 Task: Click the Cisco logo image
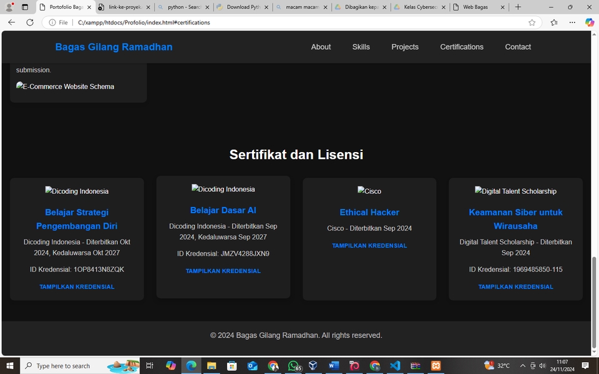point(369,191)
